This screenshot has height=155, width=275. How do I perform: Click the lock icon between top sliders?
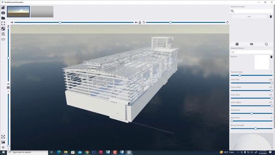click(x=140, y=22)
